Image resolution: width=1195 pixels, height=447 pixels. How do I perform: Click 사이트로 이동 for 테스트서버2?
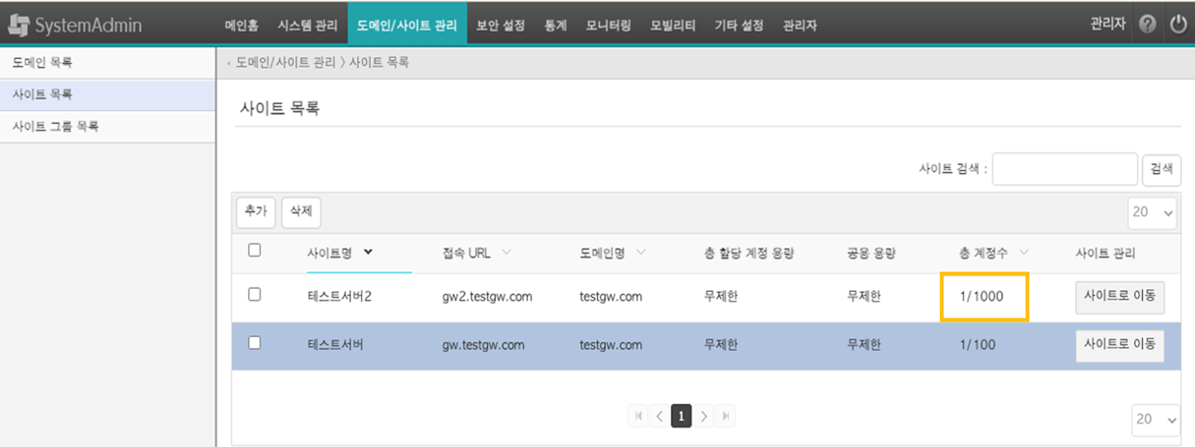[1119, 296]
